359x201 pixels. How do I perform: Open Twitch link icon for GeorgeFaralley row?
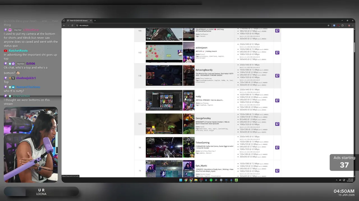coord(277,124)
